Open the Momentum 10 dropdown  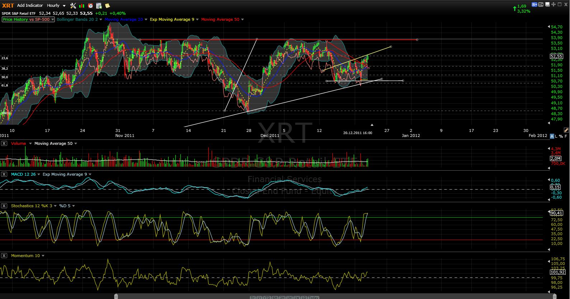point(43,256)
